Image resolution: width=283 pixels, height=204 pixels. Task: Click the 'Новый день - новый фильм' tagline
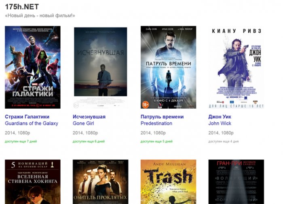[40, 16]
